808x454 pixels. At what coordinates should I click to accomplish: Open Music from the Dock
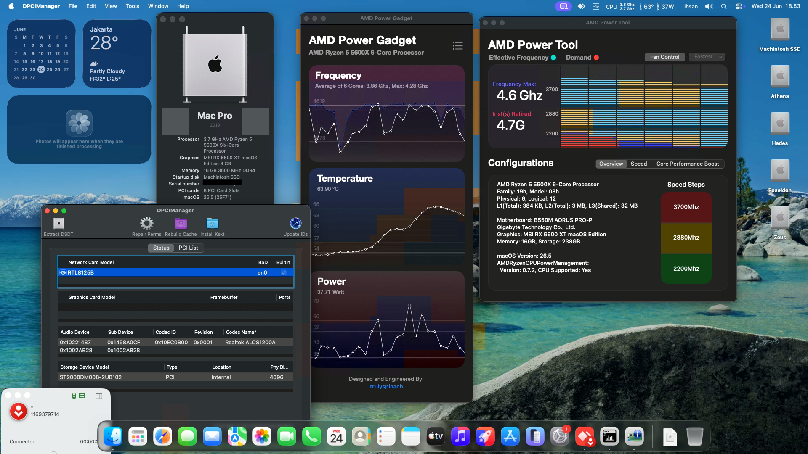pos(460,436)
